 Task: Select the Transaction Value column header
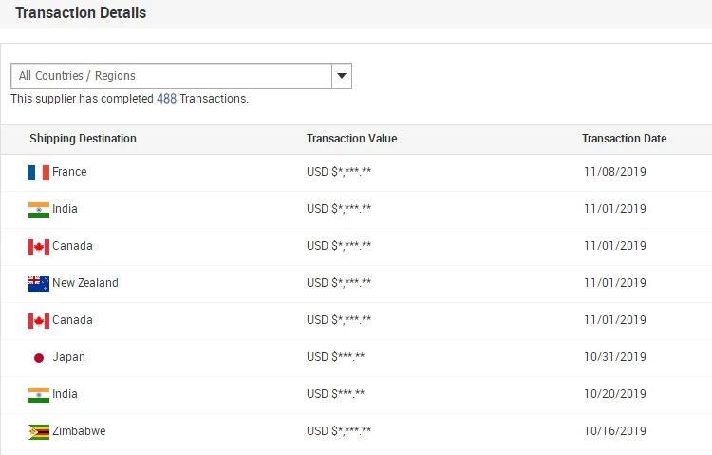click(x=351, y=139)
